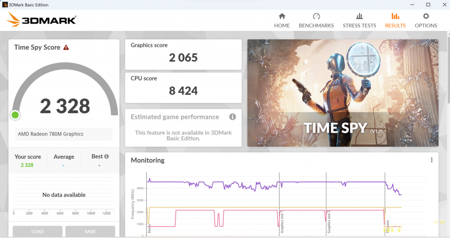Click the Graphics test 1 chart marker
This screenshot has height=238, width=450.
pos(282,223)
